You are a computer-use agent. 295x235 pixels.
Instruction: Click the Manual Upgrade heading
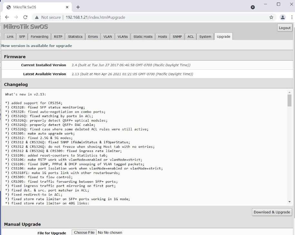tap(22, 224)
